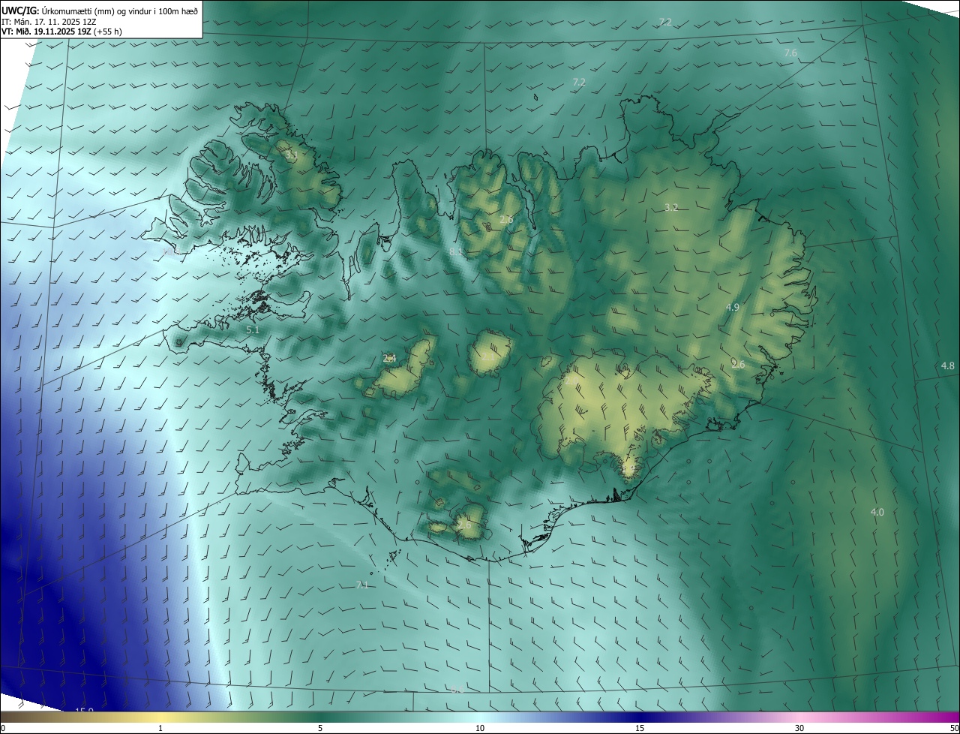
Task: Select the 8.1 precipitation label
Action: coord(457,252)
